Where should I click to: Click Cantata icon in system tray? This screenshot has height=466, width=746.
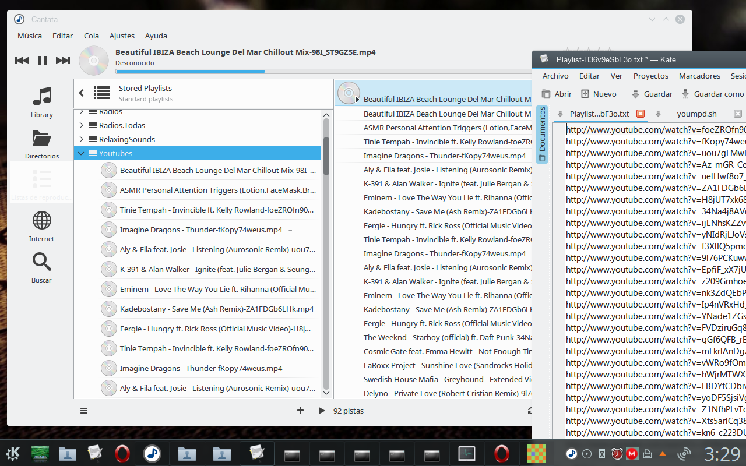click(572, 454)
